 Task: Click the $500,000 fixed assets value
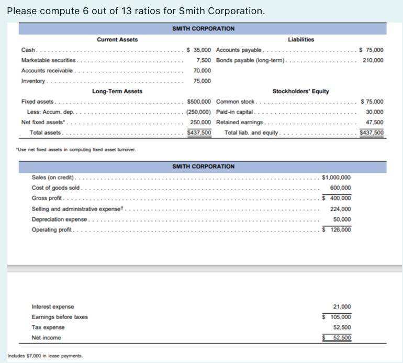coord(199,102)
